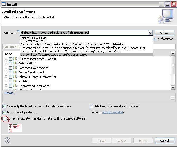Close the Work with dropdown arrow
The image size is (177, 147).
[150, 33]
